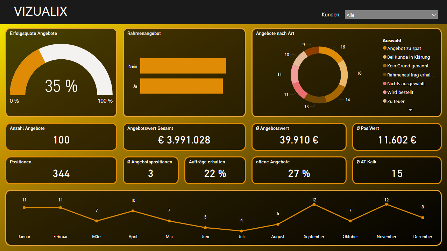Image resolution: width=447 pixels, height=251 pixels.
Task: Select the Angebotswert Gesamt card
Action: coord(184,137)
